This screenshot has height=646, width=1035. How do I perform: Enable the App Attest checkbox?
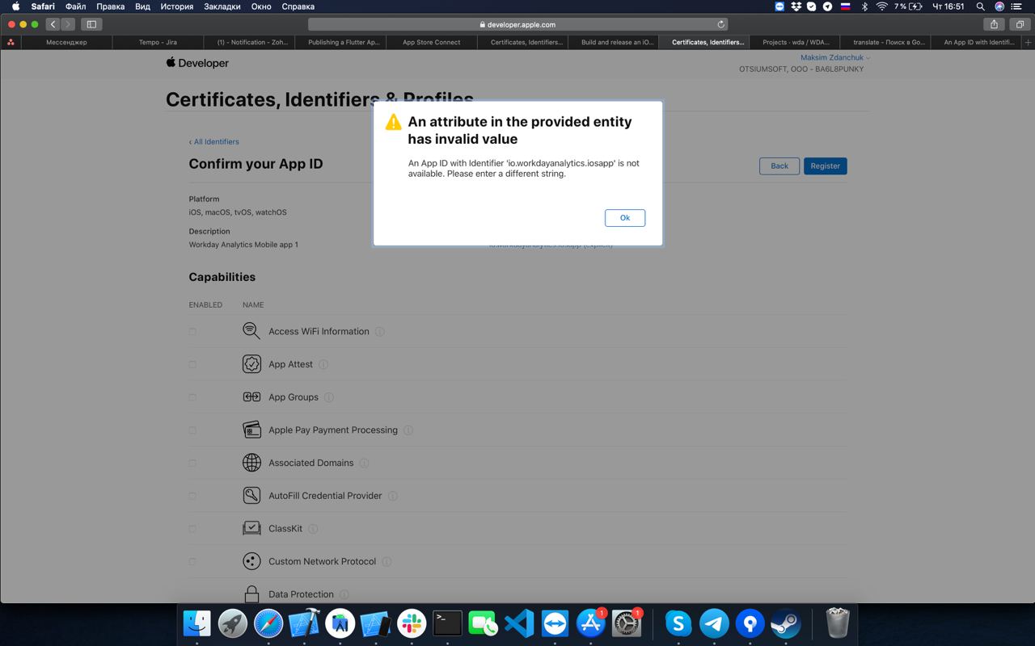tap(192, 364)
